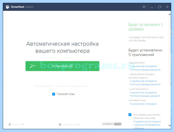Switch to режим эксперта
Screen dimensions: 174x132
(x=71, y=124)
